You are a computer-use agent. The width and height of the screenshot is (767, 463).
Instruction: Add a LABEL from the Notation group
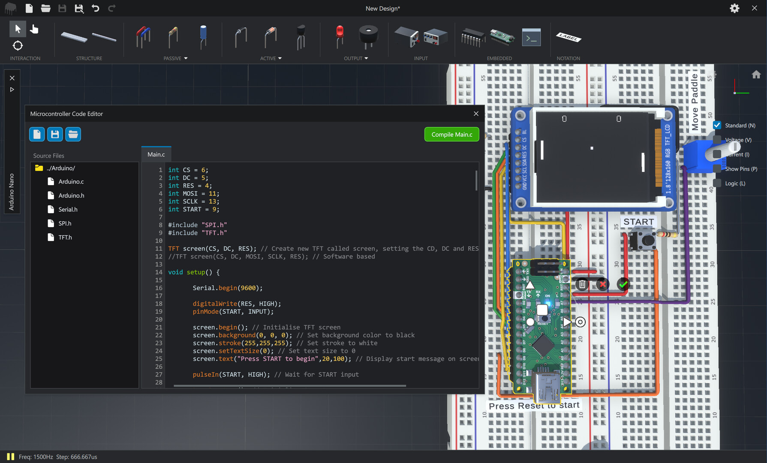568,38
